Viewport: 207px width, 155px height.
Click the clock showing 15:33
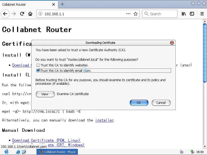pyautogui.click(x=200, y=152)
